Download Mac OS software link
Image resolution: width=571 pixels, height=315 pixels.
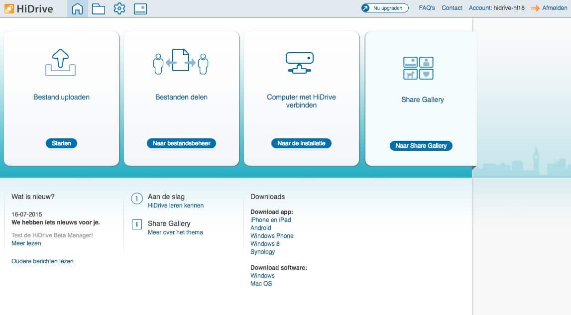261,284
